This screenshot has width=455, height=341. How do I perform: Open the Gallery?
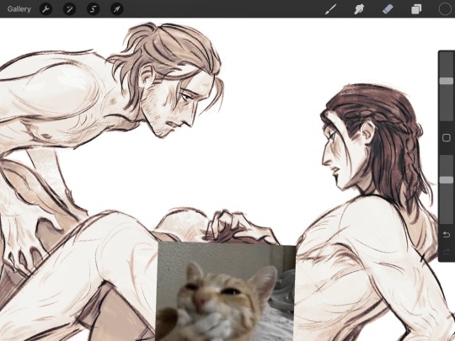[19, 9]
